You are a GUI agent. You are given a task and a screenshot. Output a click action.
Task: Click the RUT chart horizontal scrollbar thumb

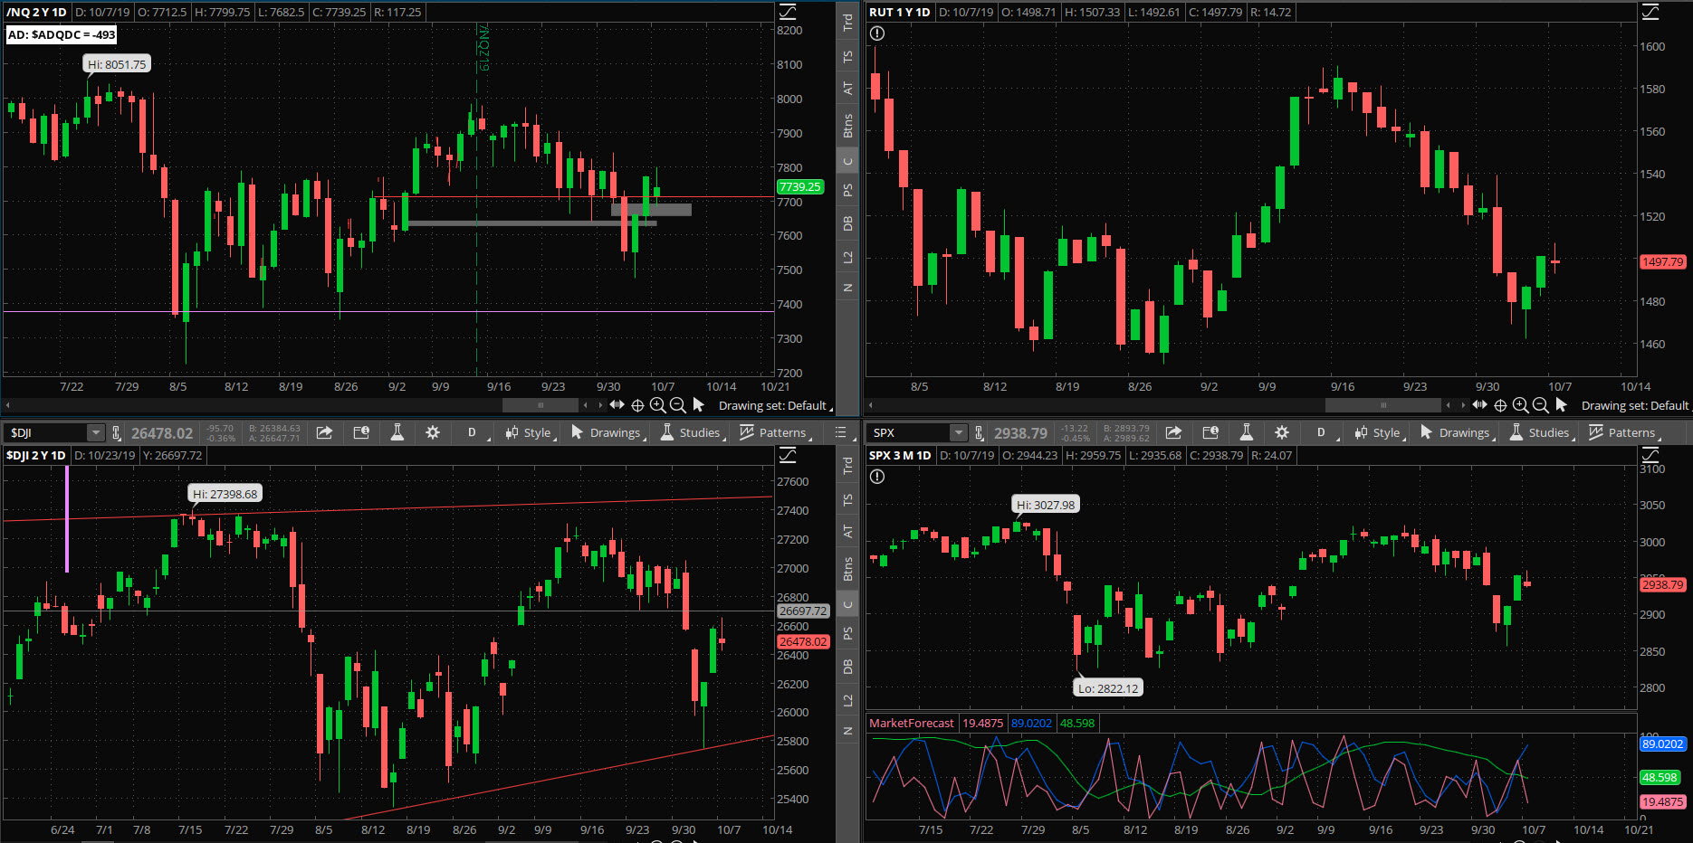click(1382, 405)
